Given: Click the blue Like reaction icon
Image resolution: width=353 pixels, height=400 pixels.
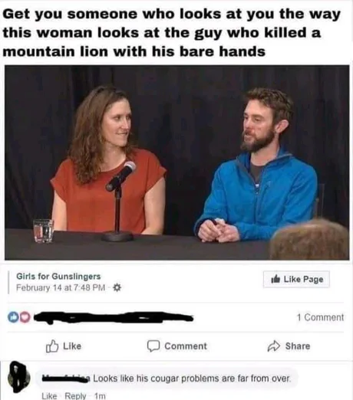Looking at the screenshot, I should 12,317.
